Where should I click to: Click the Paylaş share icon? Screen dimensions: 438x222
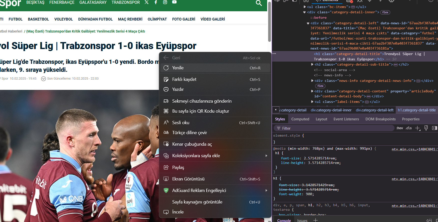[166, 167]
